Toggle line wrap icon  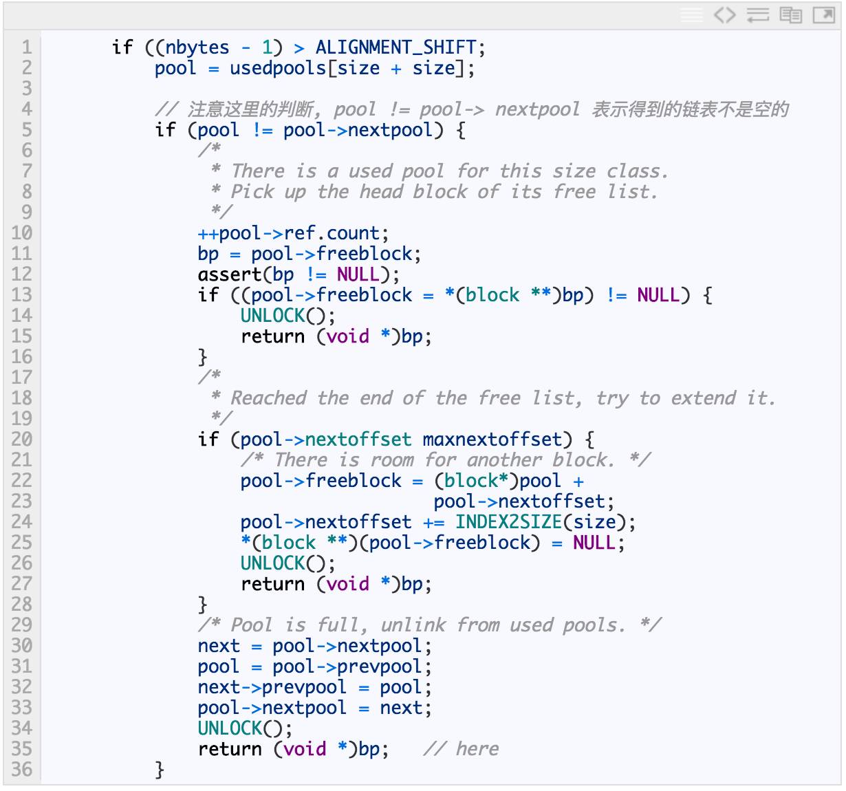757,14
